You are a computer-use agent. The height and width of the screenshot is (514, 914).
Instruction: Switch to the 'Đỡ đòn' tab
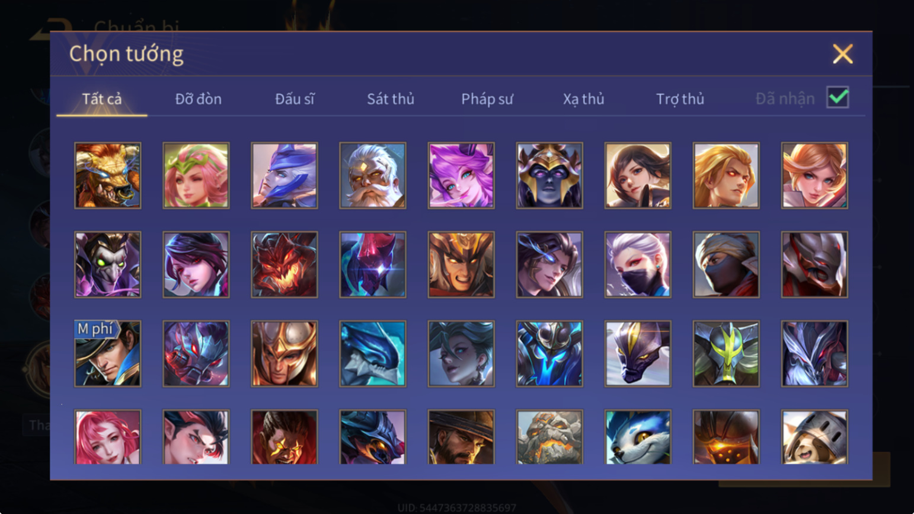pyautogui.click(x=199, y=99)
